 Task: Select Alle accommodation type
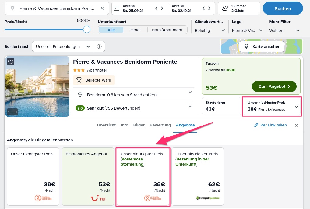[x=111, y=30]
